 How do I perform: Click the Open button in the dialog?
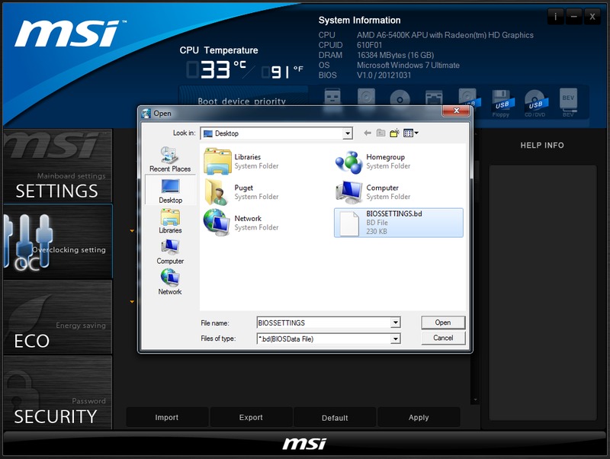[443, 323]
